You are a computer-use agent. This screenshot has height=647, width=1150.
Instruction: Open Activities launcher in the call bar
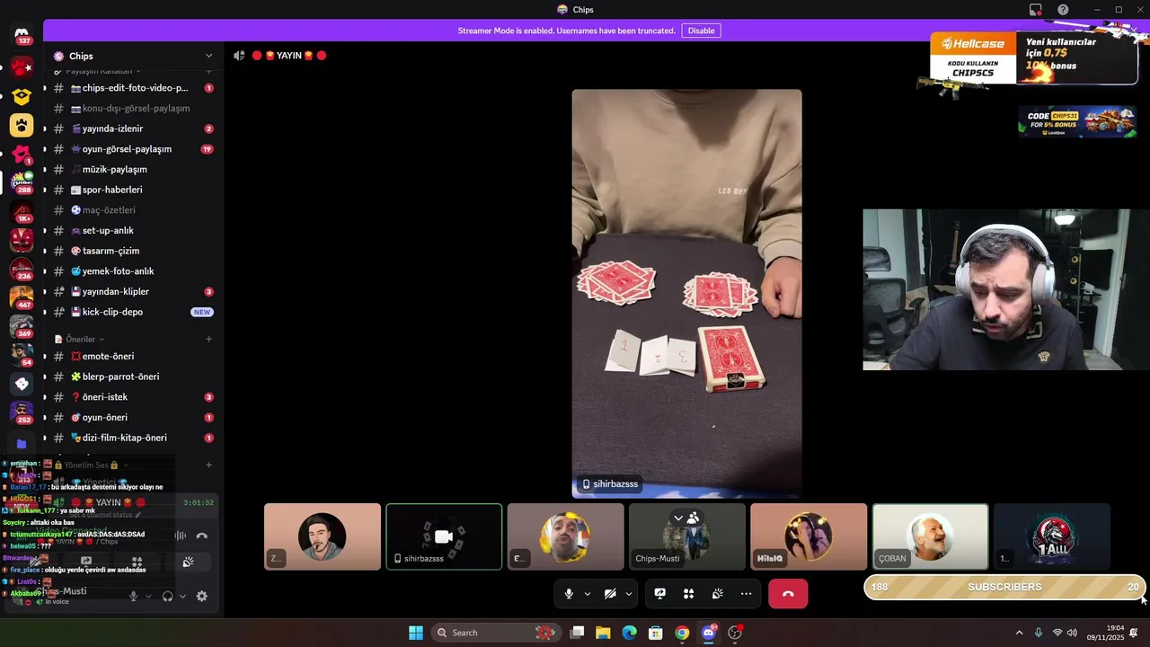click(688, 594)
